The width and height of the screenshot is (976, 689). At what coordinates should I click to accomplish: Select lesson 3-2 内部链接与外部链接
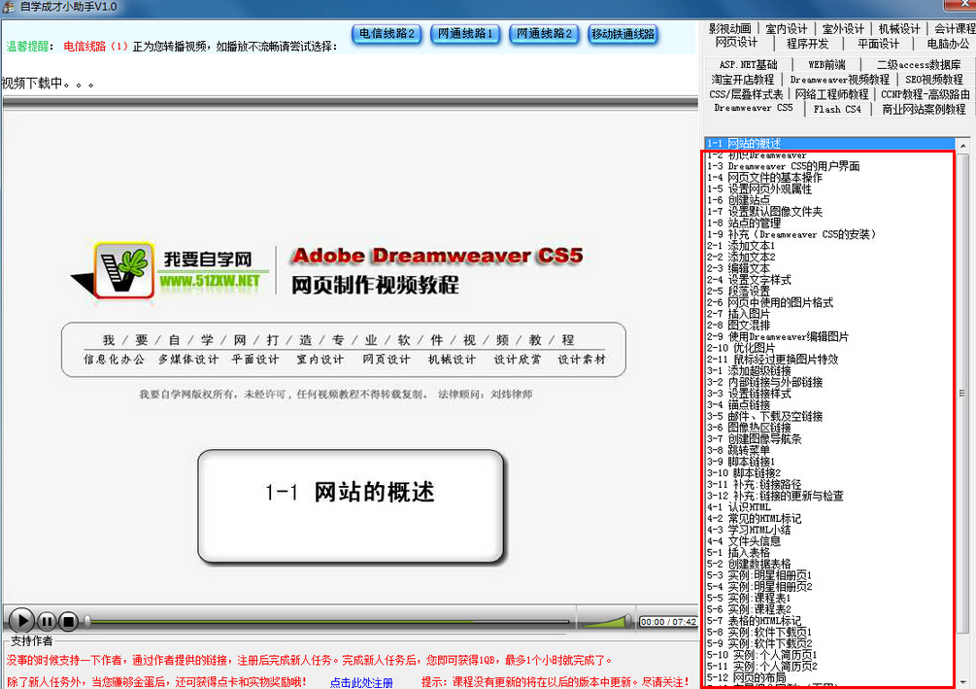pyautogui.click(x=830, y=382)
